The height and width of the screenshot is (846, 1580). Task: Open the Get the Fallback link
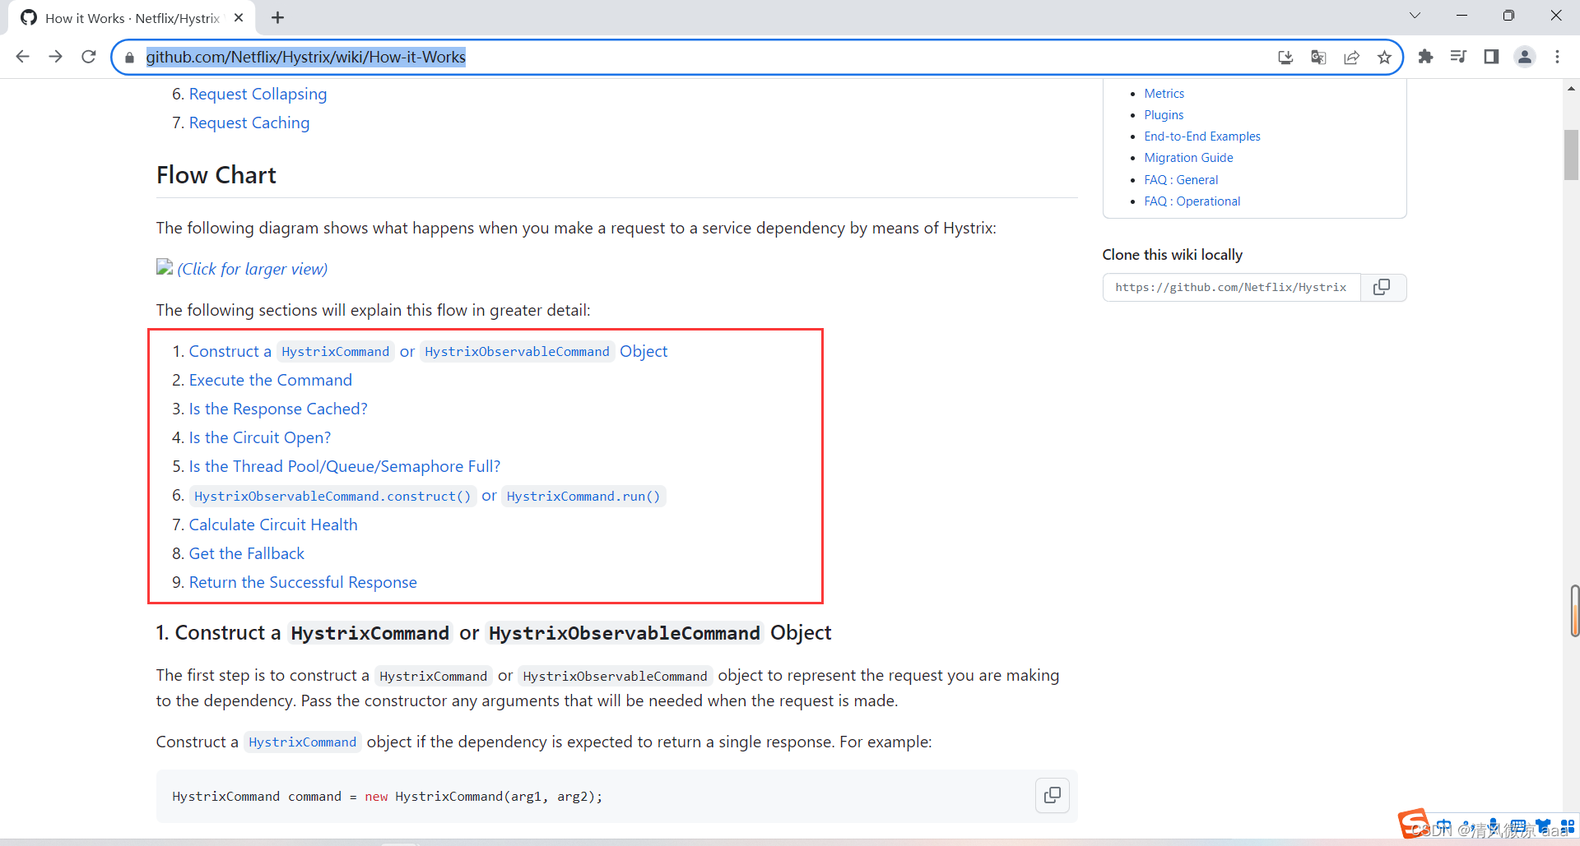pos(247,553)
